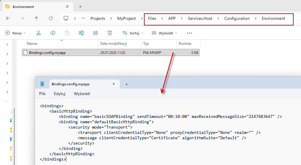
Task: Go to Services.Host in breadcrumb
Action: click(x=200, y=18)
